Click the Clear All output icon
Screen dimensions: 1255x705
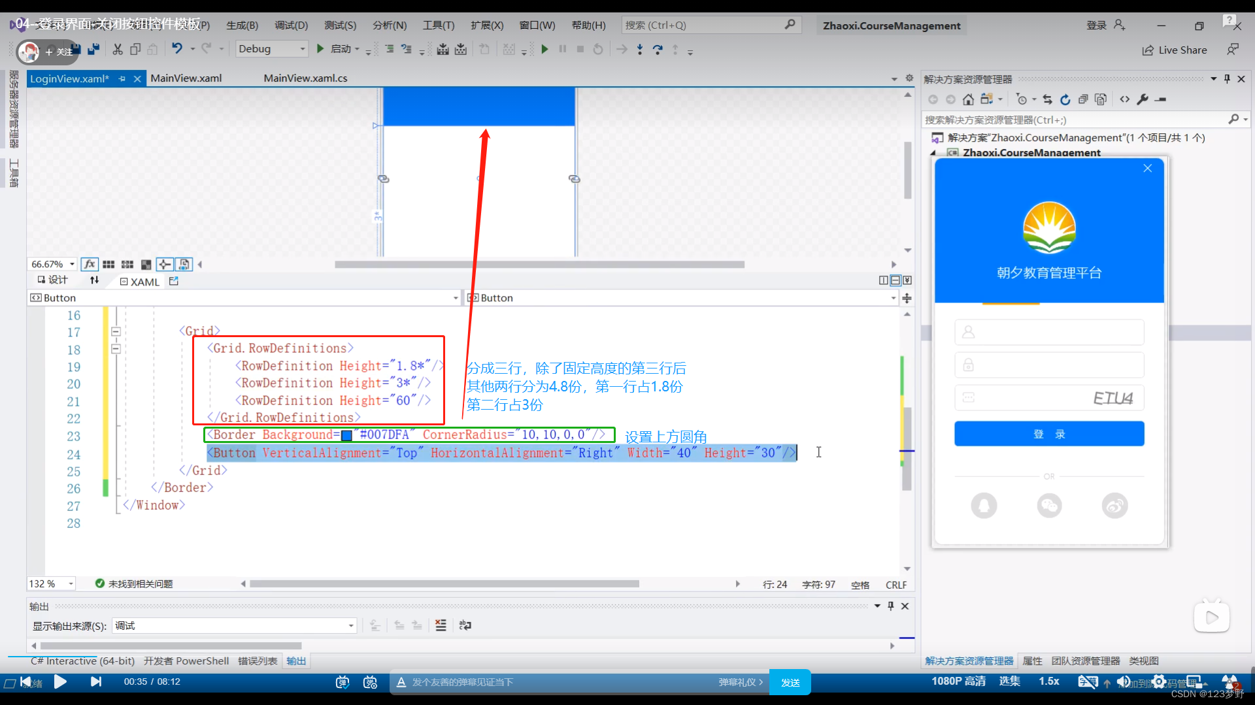tap(441, 625)
